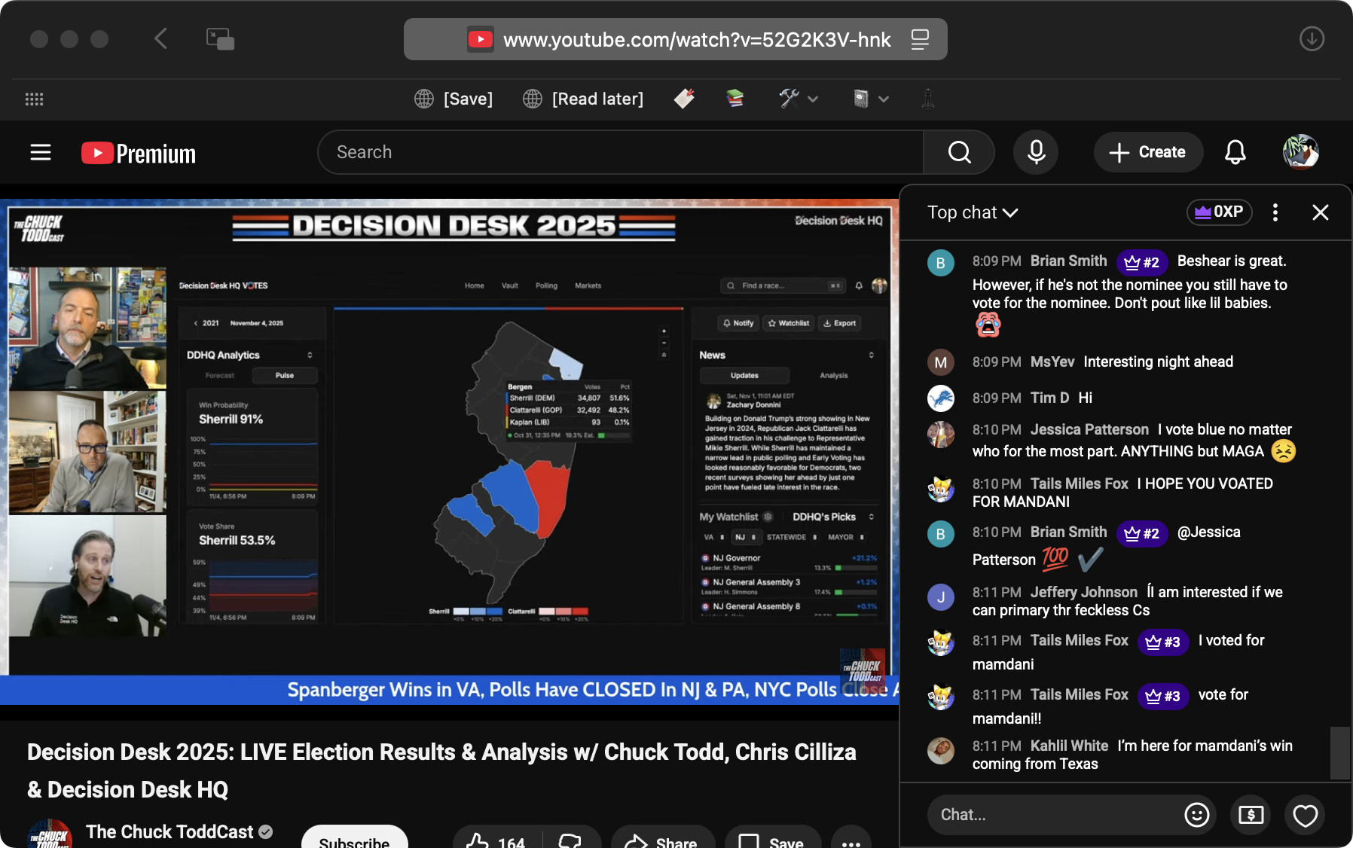Open the YouTube hamburger guide menu
Image resolution: width=1353 pixels, height=848 pixels.
(41, 153)
